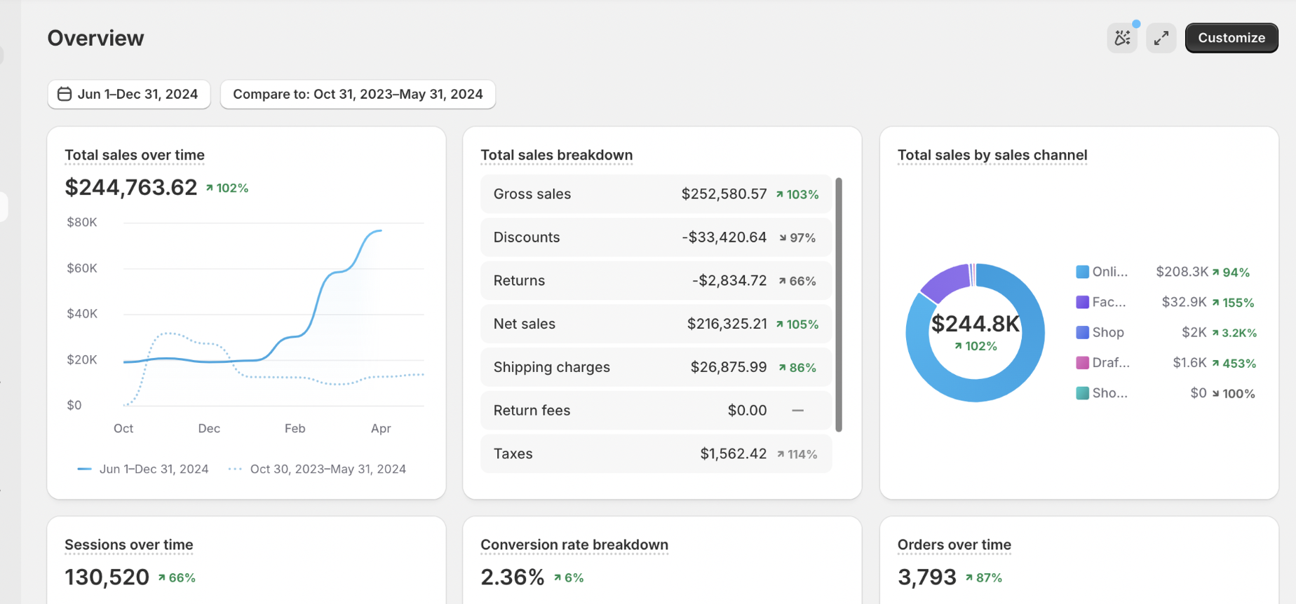
Task: Click the teal Sho... channel color swatch
Action: click(x=1083, y=393)
